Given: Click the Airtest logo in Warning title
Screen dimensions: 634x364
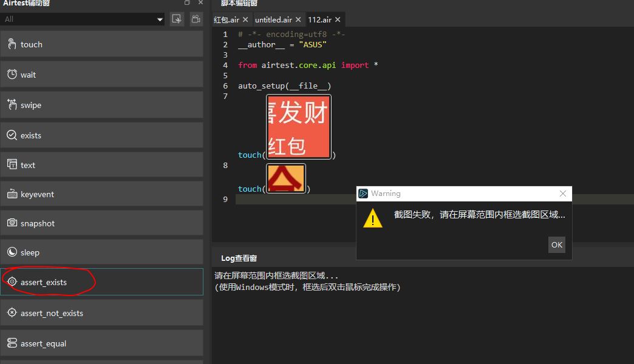Looking at the screenshot, I should [x=363, y=194].
